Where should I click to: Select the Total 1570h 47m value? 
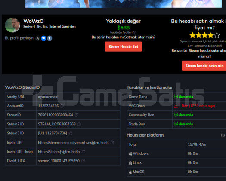(197, 144)
